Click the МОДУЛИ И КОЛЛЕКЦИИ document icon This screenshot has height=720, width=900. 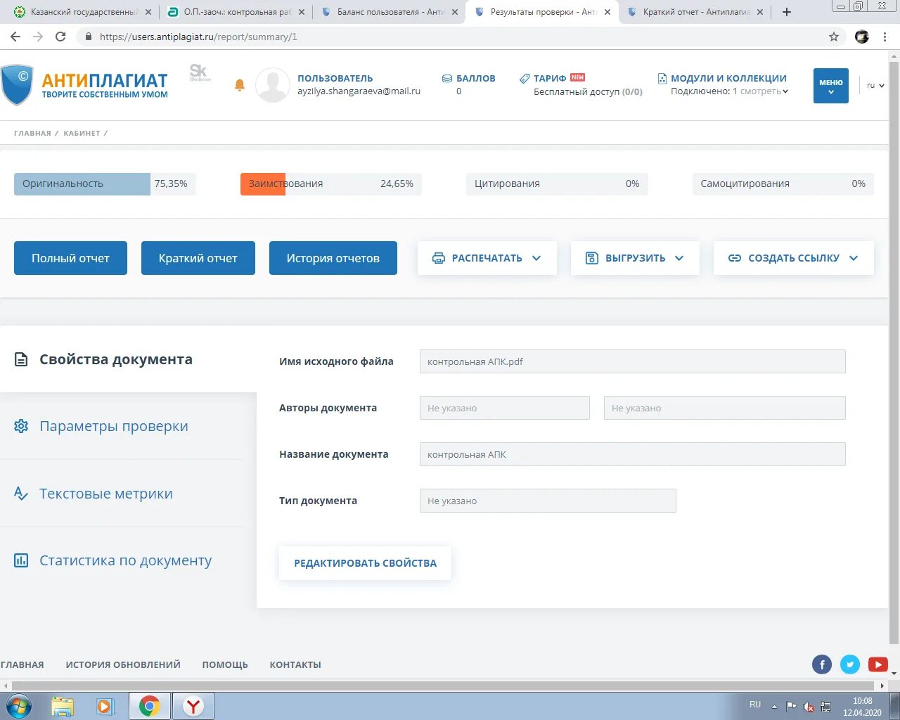click(x=662, y=79)
